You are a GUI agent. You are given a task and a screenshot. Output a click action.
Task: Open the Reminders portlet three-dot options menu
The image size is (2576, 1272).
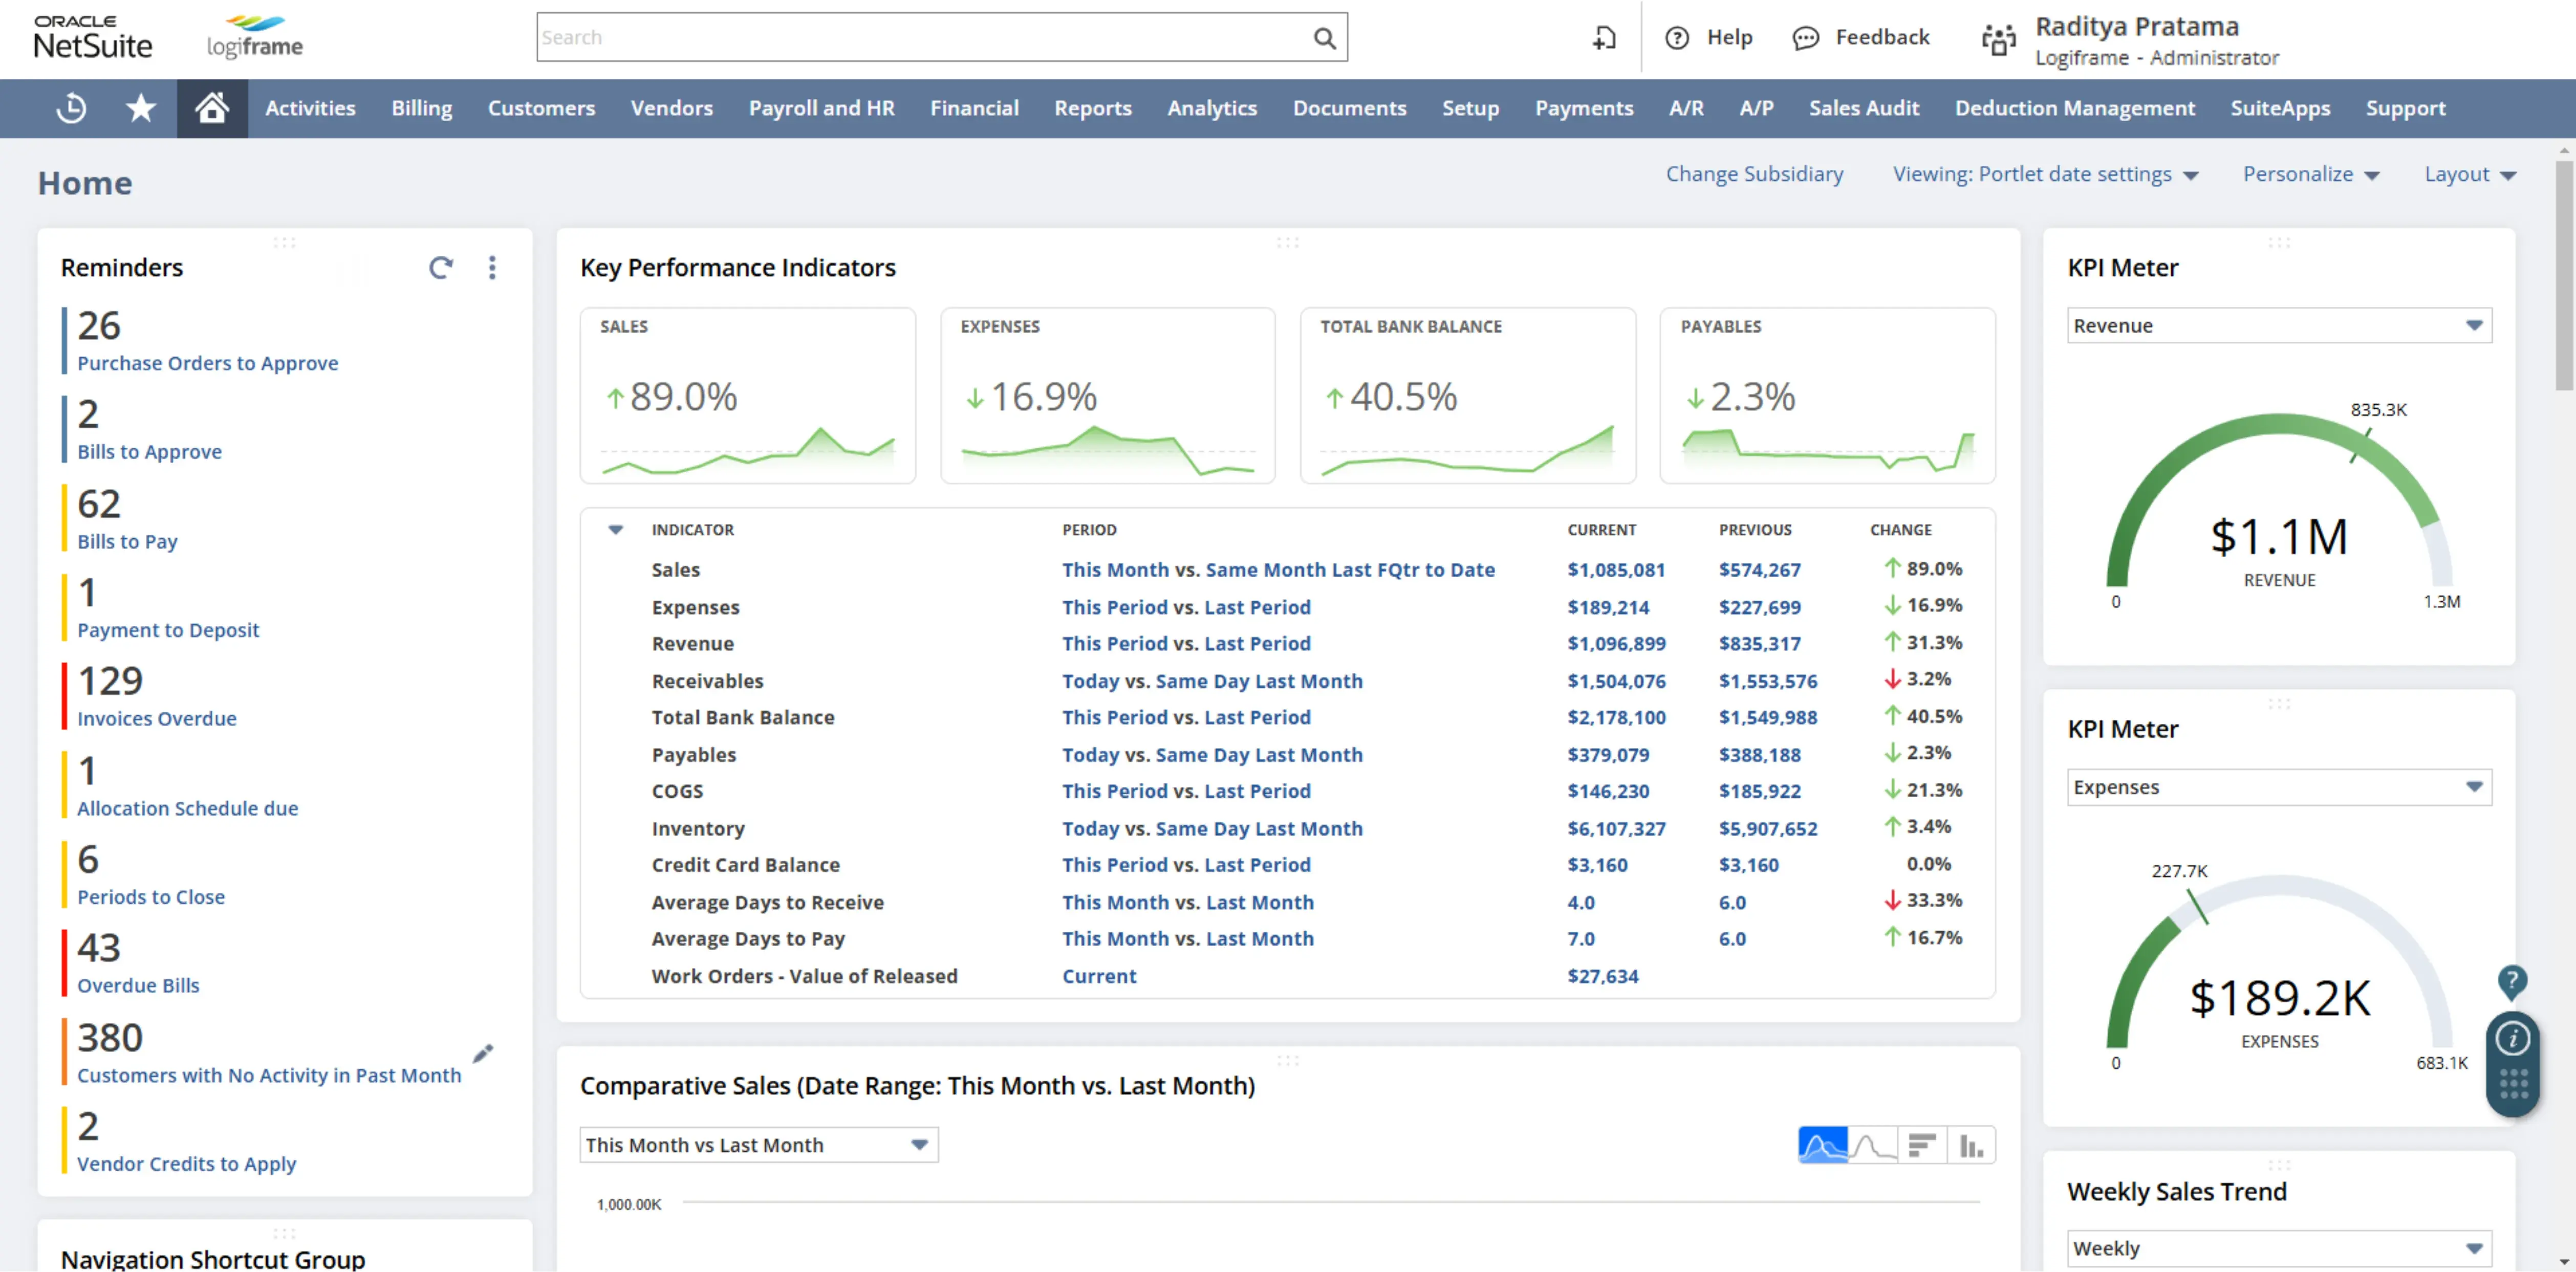click(x=492, y=268)
